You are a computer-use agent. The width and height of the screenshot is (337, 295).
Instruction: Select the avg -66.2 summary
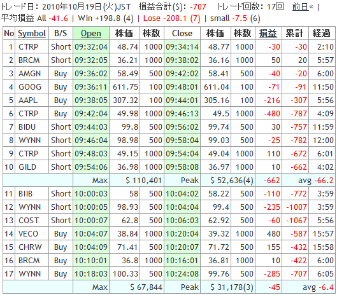coord(316,181)
